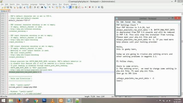This screenshot has width=183, height=103.
Task: Close the php.ini tab with its X
Action: 8,11
